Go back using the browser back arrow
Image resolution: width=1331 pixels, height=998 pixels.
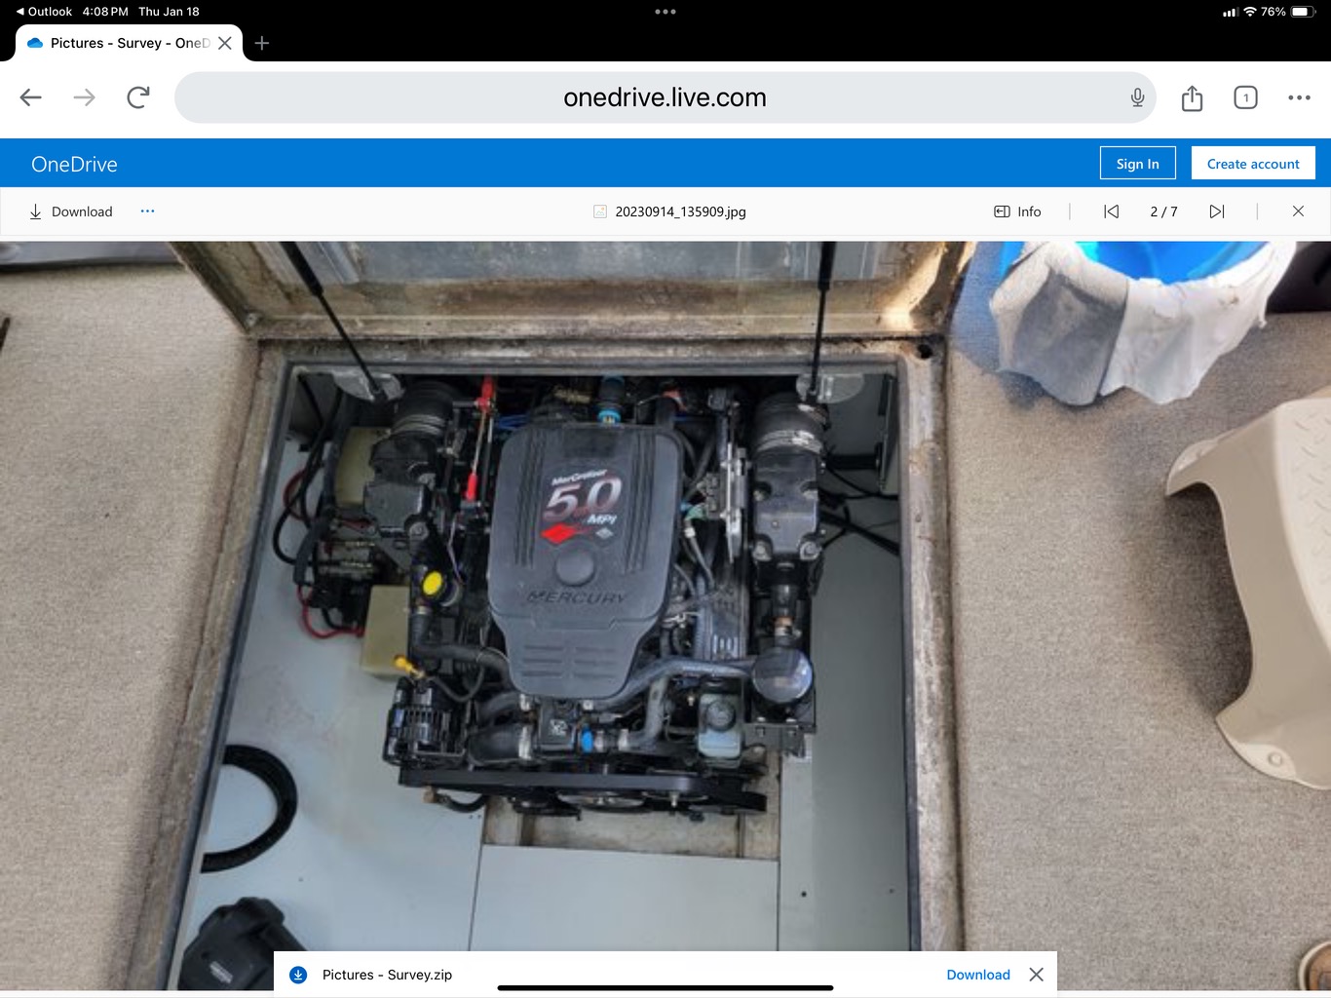click(x=31, y=97)
